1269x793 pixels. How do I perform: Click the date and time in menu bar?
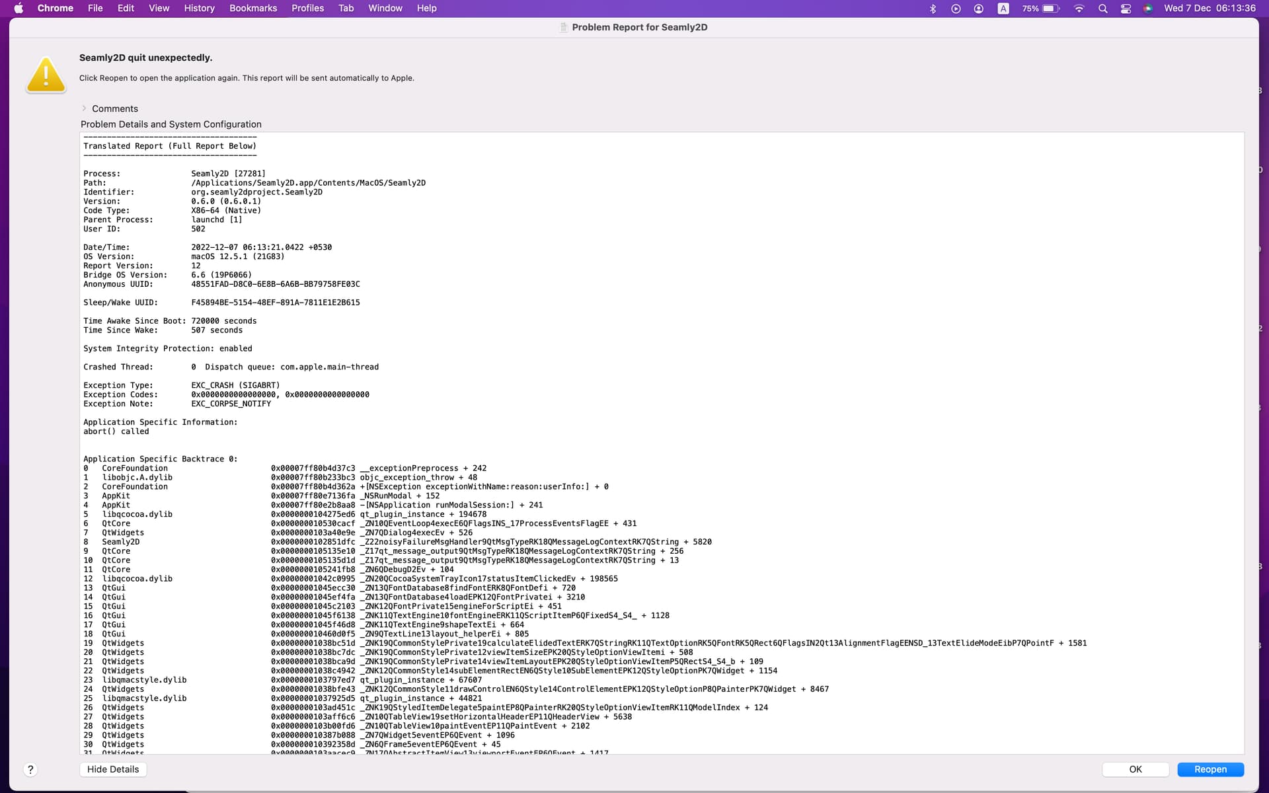[1210, 8]
